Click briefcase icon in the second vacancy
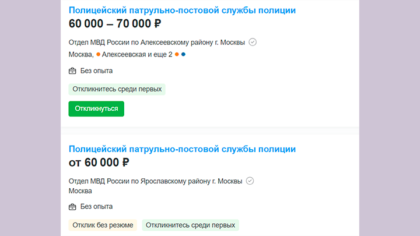This screenshot has height=236, width=420. pos(72,207)
